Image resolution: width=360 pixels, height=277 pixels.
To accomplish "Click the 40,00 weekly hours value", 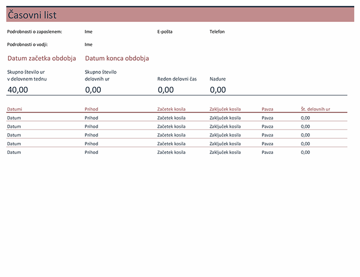I will click(x=18, y=89).
